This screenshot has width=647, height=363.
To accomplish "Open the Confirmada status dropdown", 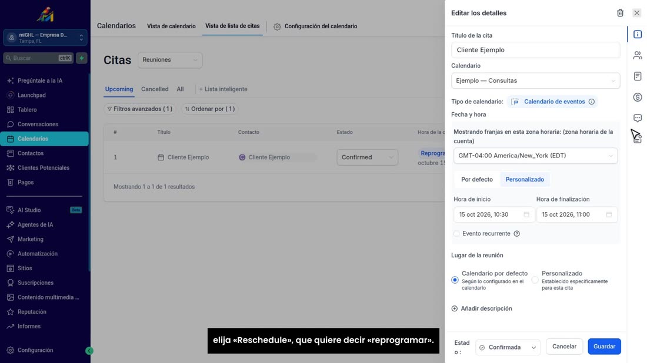I will tap(508, 347).
